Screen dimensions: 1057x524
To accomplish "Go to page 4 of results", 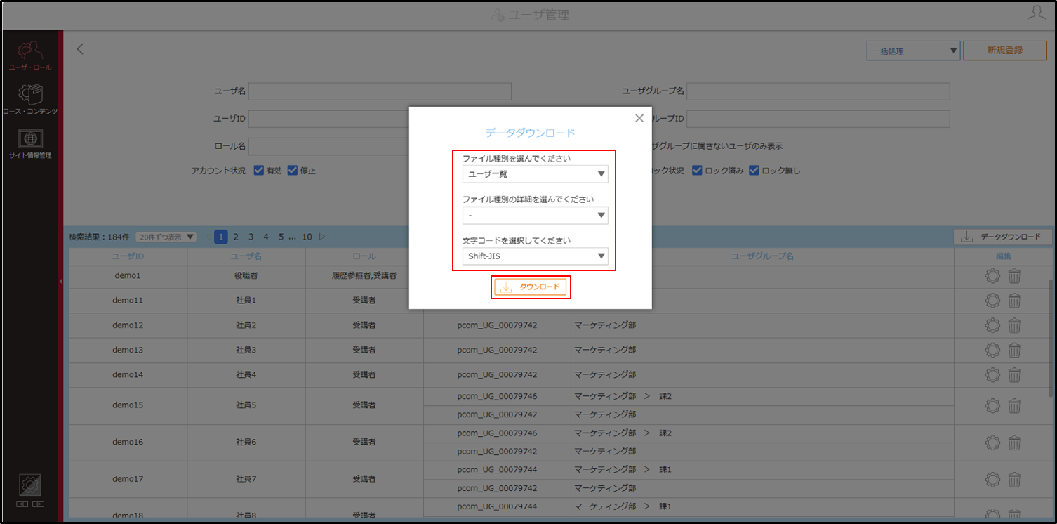I will pyautogui.click(x=266, y=237).
